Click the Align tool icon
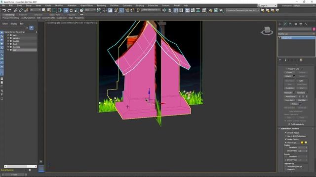Image resolution: width=316 pixels, height=177 pixels. (x=170, y=10)
